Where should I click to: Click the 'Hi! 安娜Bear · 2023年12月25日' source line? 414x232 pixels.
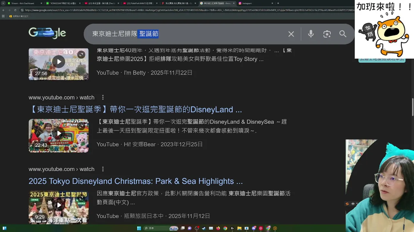[163, 144]
